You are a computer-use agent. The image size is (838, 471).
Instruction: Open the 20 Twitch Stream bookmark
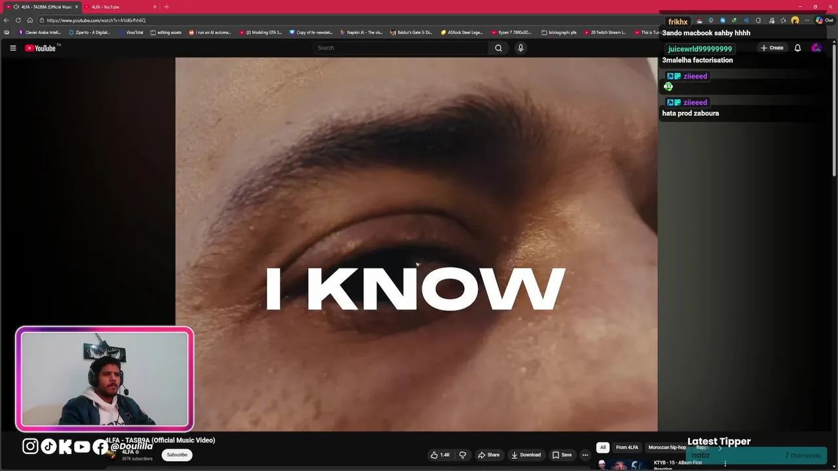click(x=605, y=32)
